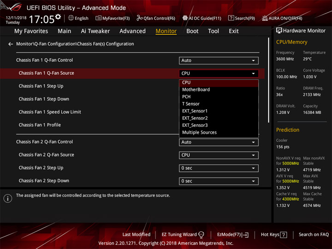Choose the EXT_Sensor2 option
332x249 pixels.
(x=219, y=118)
